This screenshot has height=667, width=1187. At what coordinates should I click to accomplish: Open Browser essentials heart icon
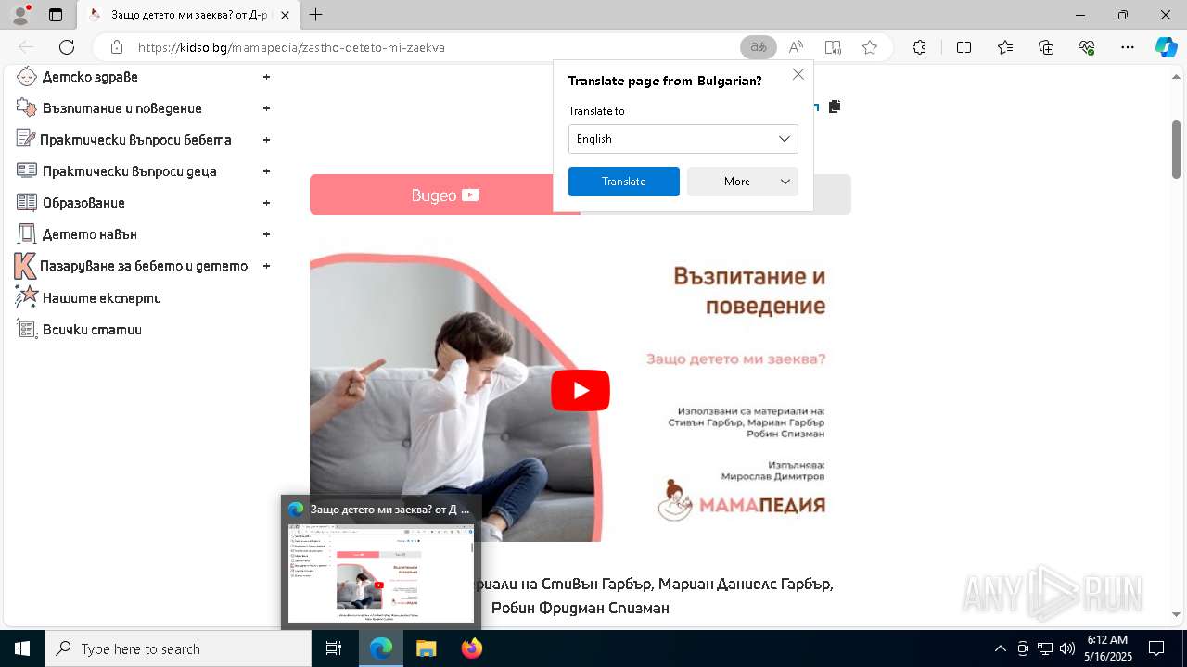click(1087, 47)
